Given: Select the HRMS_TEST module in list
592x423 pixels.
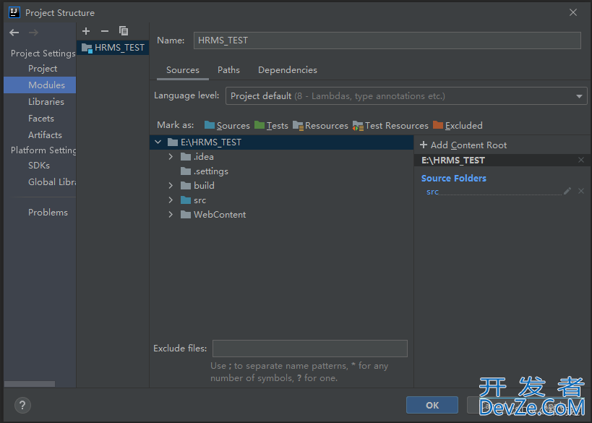Looking at the screenshot, I should (x=113, y=48).
